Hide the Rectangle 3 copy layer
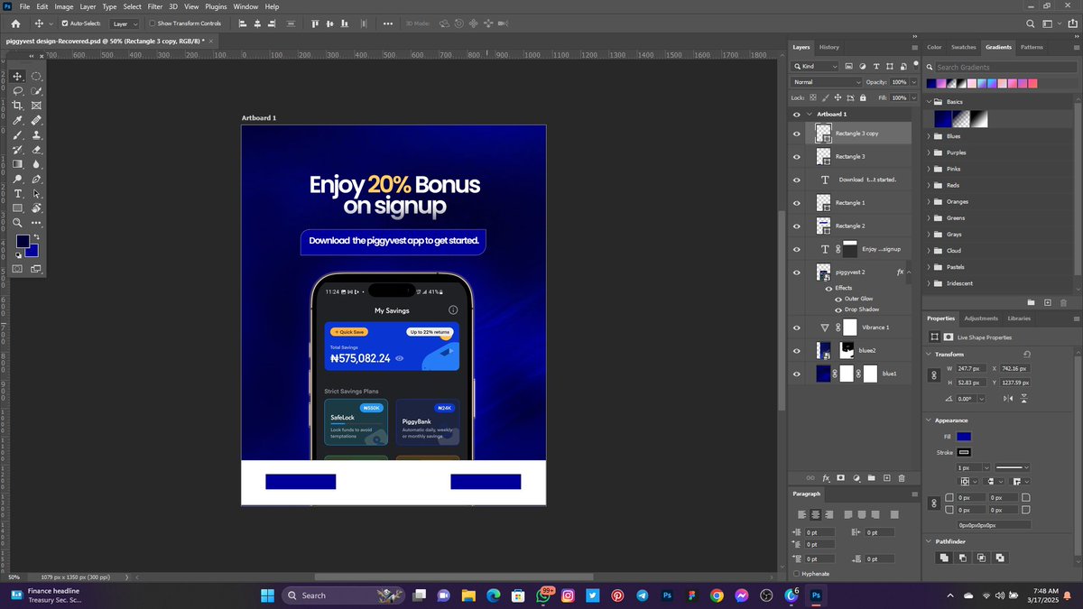The image size is (1083, 609). [x=796, y=134]
